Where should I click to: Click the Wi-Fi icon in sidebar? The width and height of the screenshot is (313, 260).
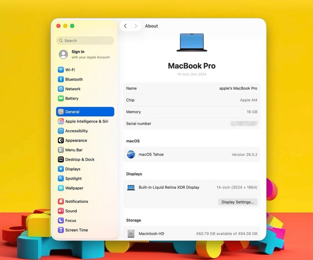[61, 70]
